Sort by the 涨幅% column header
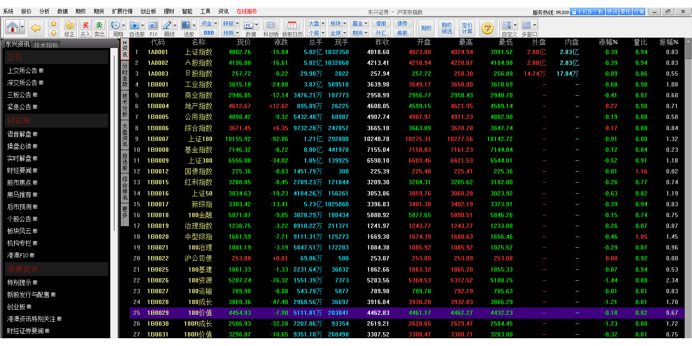692x346 pixels. [x=608, y=42]
